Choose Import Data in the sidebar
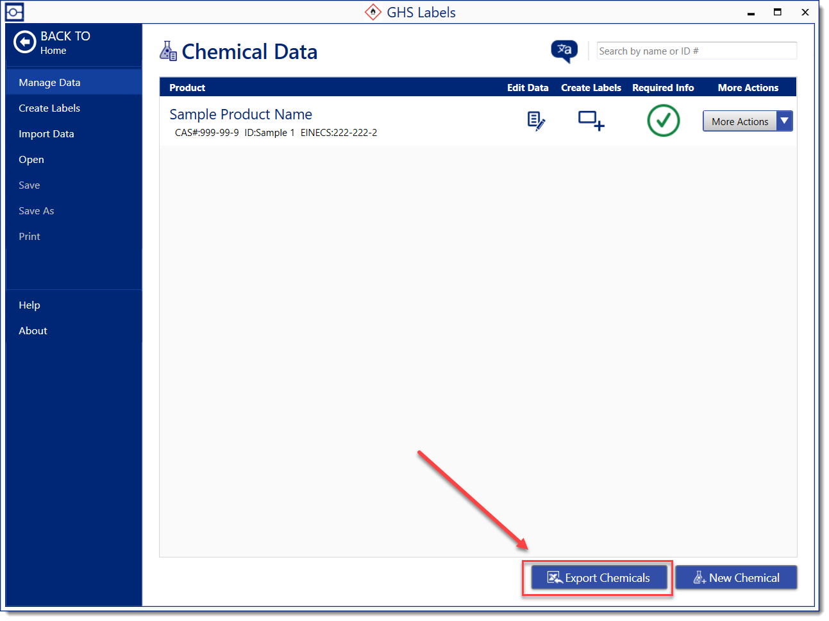The image size is (829, 621). click(46, 134)
